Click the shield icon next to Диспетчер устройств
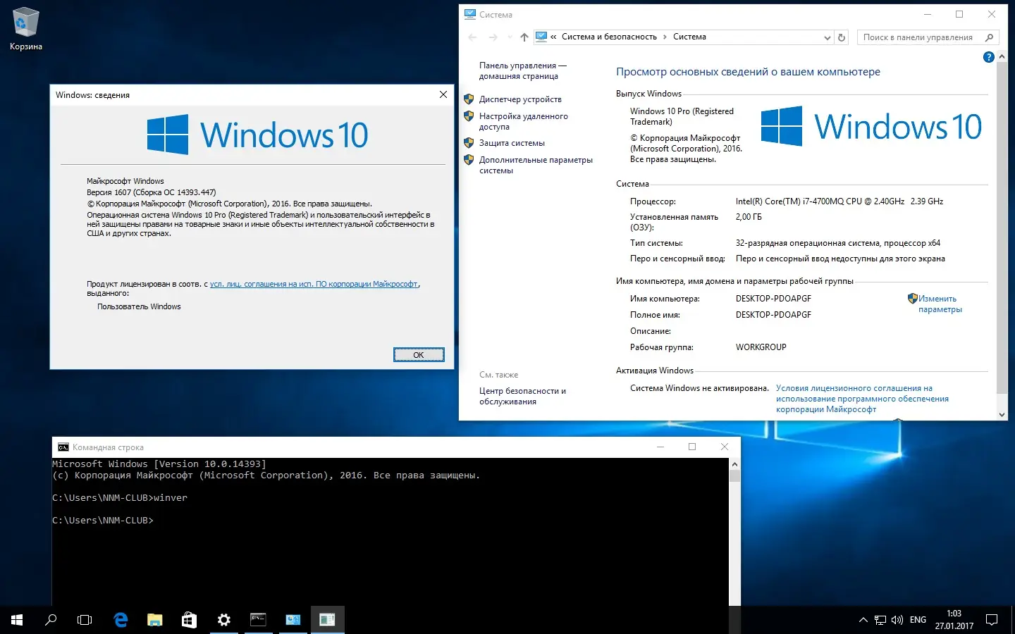This screenshot has height=634, width=1015. coord(469,99)
